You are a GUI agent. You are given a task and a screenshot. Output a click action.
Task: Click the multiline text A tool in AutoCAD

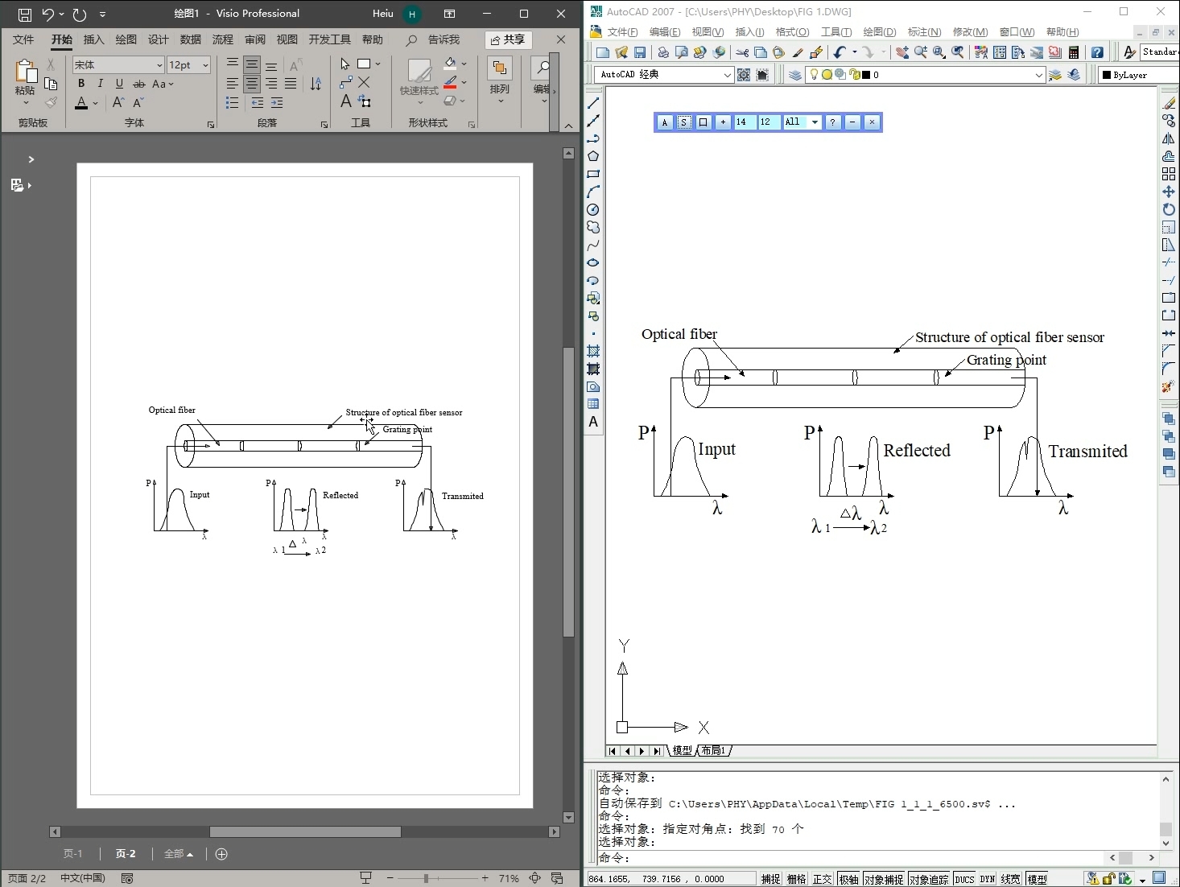593,422
